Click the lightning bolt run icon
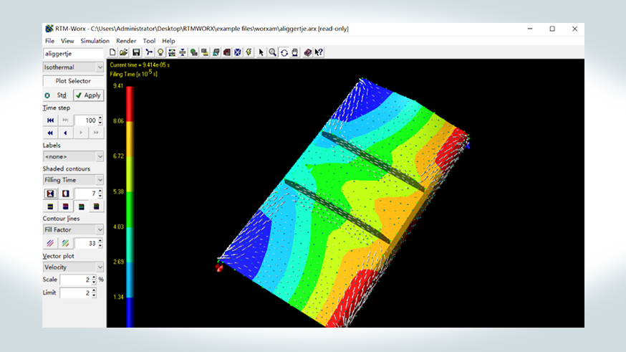This screenshot has height=352, width=626. (x=249, y=52)
